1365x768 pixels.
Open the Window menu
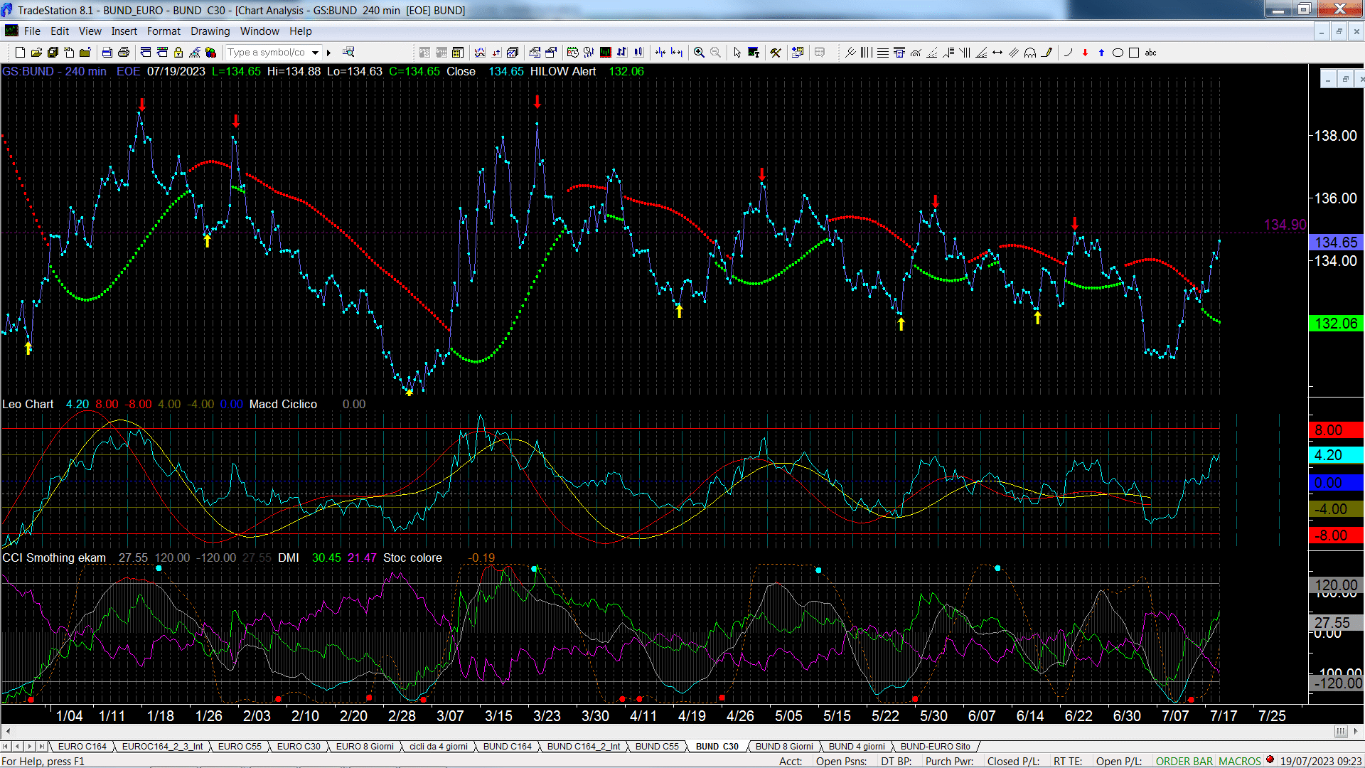[x=259, y=31]
